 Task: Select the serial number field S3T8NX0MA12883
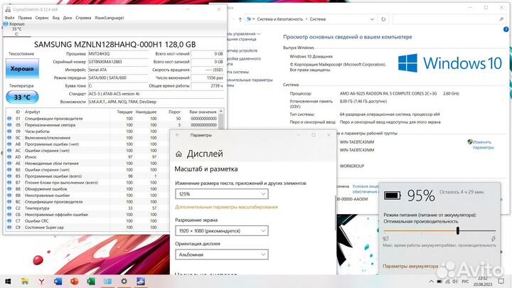(118, 62)
